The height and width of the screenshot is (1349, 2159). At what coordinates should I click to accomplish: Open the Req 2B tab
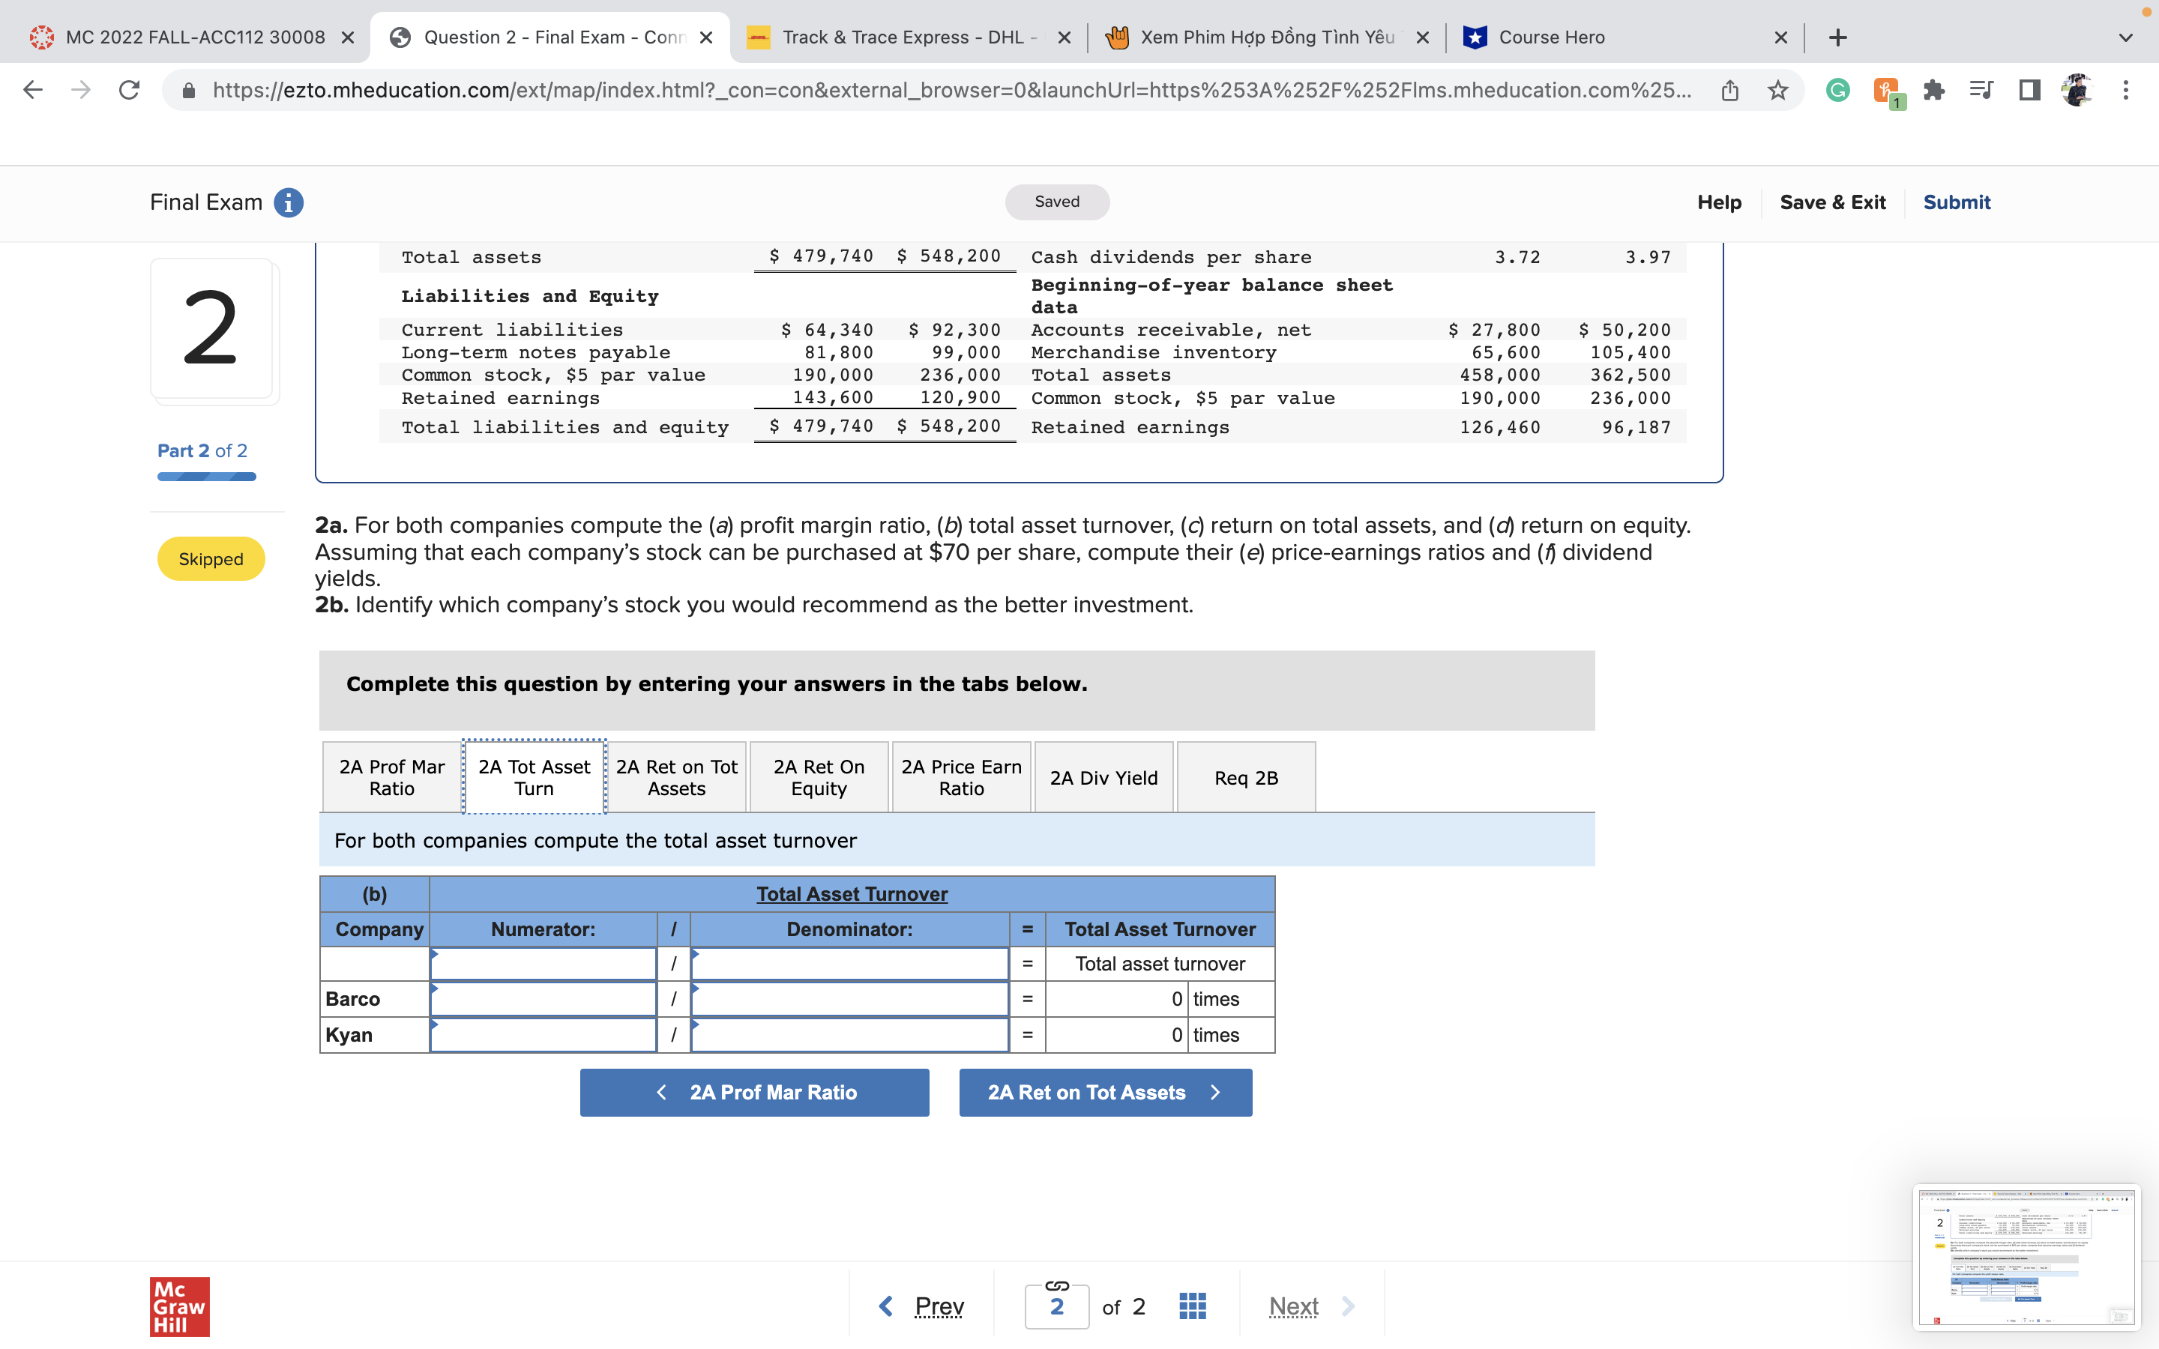(x=1245, y=777)
